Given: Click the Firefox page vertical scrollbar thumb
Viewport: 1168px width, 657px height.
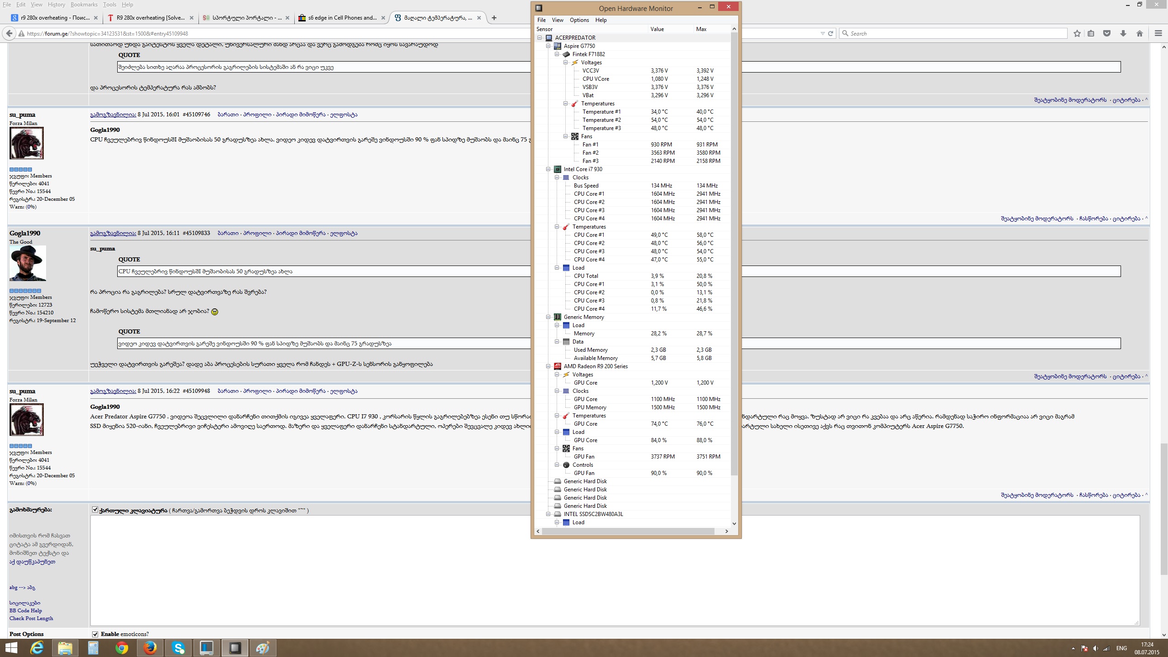Looking at the screenshot, I should (x=1164, y=509).
